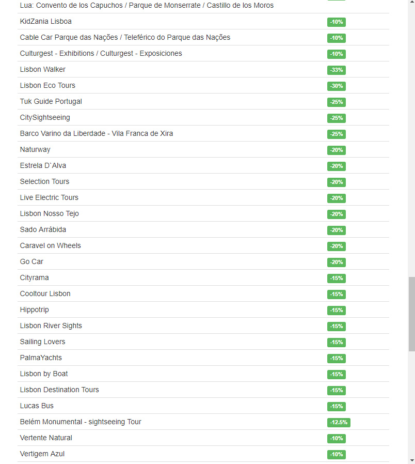415x464 pixels.
Task: Click the -30% badge beside Lisbon Eco Tours
Action: (337, 86)
